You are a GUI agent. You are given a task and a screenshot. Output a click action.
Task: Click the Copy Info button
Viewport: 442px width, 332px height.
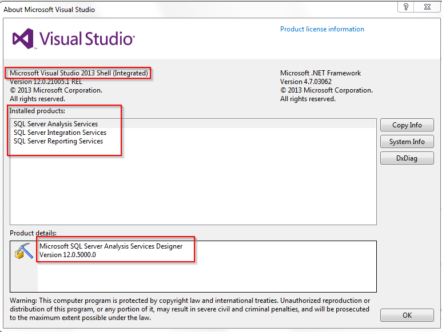point(407,125)
